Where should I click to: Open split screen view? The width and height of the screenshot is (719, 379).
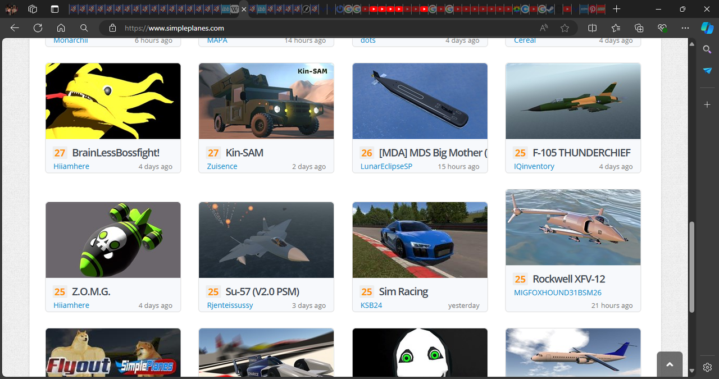(x=592, y=28)
